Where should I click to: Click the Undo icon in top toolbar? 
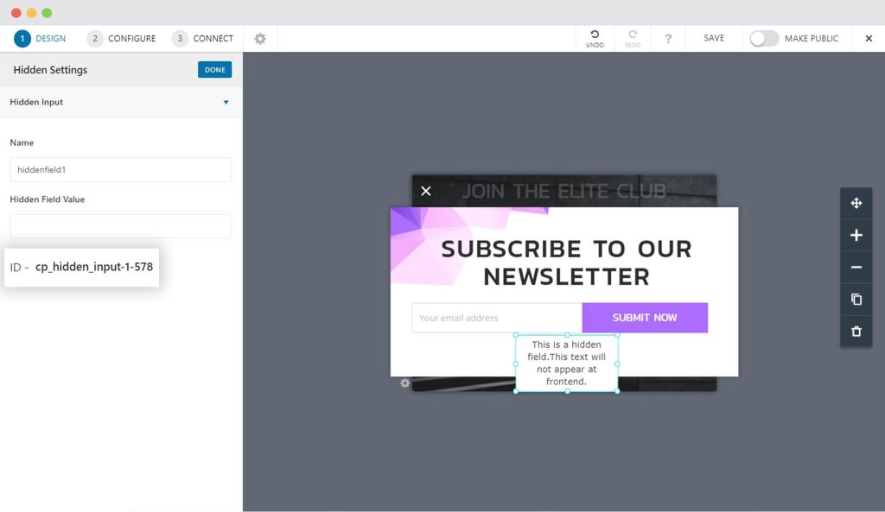[x=595, y=35]
